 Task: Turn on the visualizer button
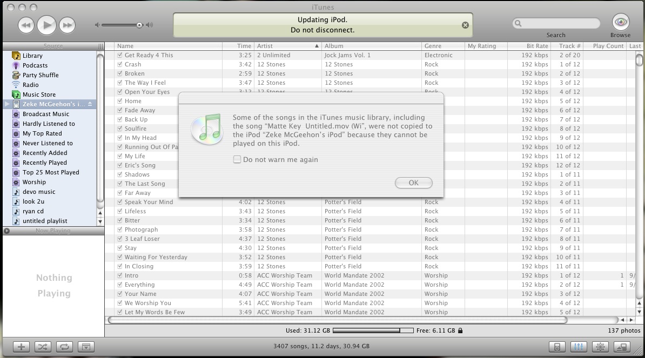pos(600,347)
